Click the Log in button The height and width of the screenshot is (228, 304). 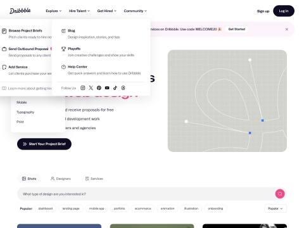[284, 11]
